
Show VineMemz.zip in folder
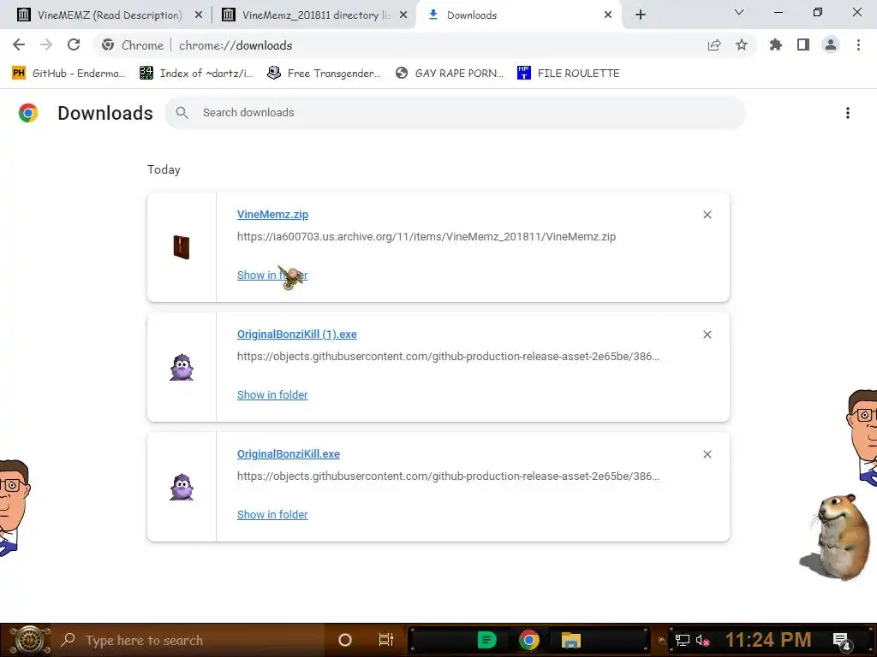pyautogui.click(x=272, y=275)
